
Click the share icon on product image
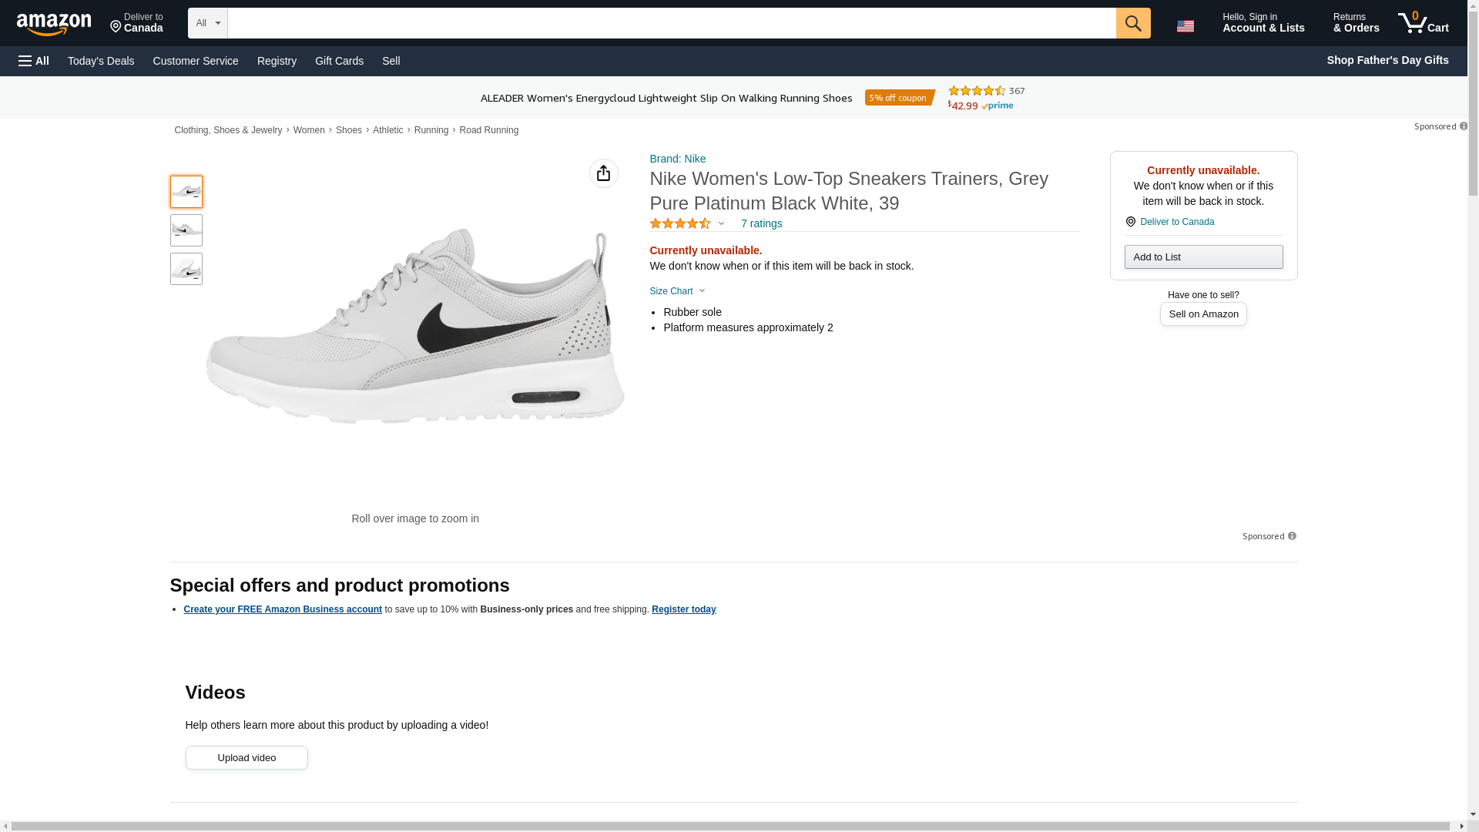[603, 173]
